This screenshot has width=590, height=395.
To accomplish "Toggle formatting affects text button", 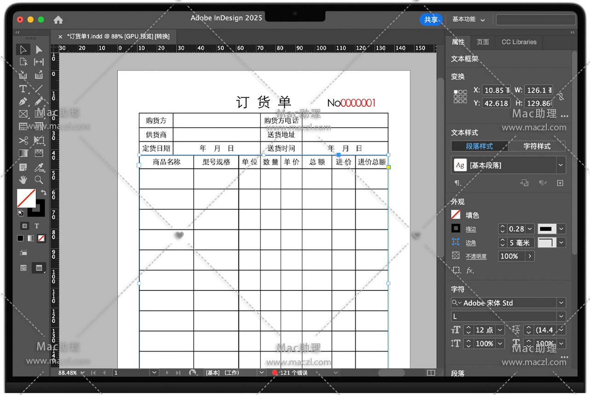I will click(37, 226).
